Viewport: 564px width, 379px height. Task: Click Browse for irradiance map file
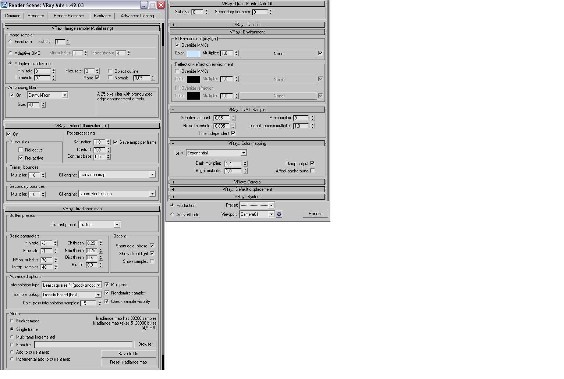(145, 344)
